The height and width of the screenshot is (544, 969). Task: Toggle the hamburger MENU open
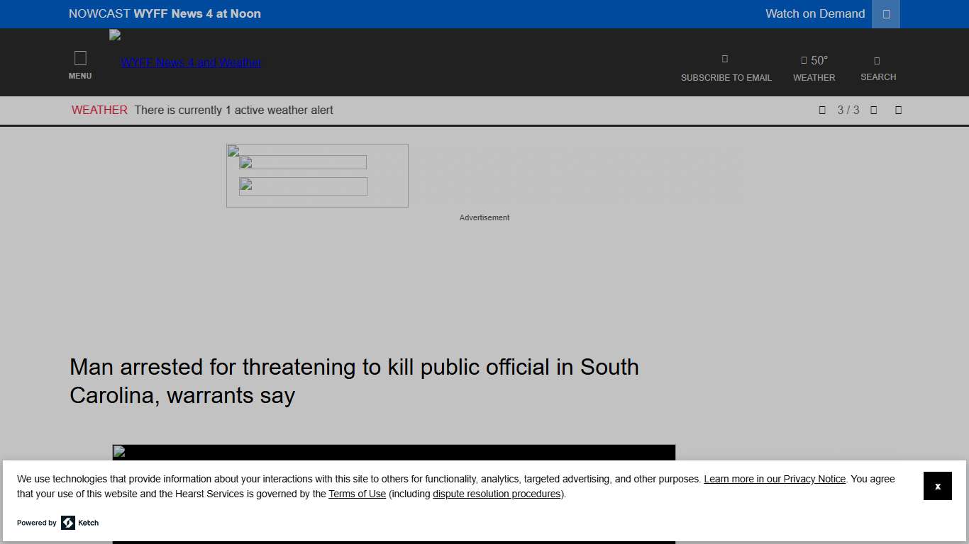(x=80, y=62)
